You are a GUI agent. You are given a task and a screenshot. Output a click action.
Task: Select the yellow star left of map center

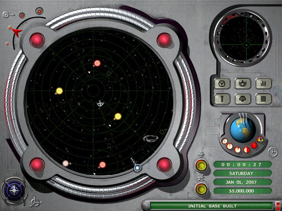coord(59,91)
